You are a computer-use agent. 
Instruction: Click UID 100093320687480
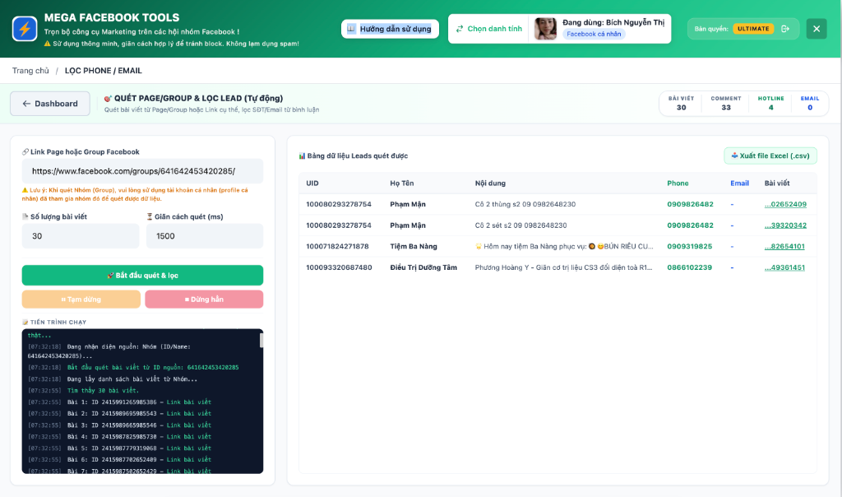339,267
